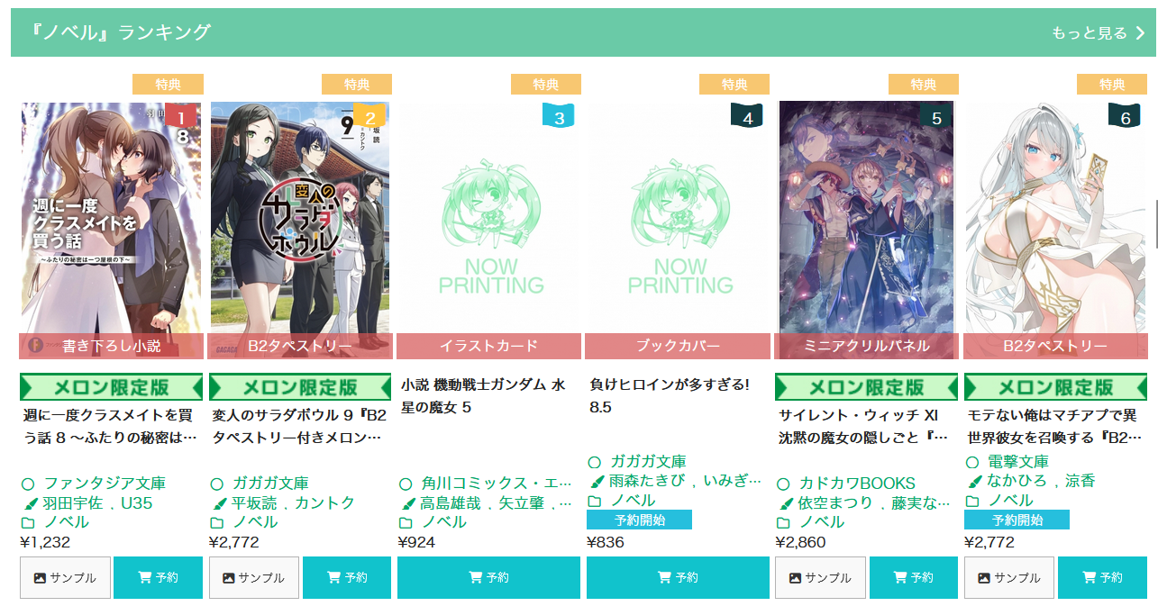Click the rank 1 red badge icon
1158x606 pixels.
[181, 116]
